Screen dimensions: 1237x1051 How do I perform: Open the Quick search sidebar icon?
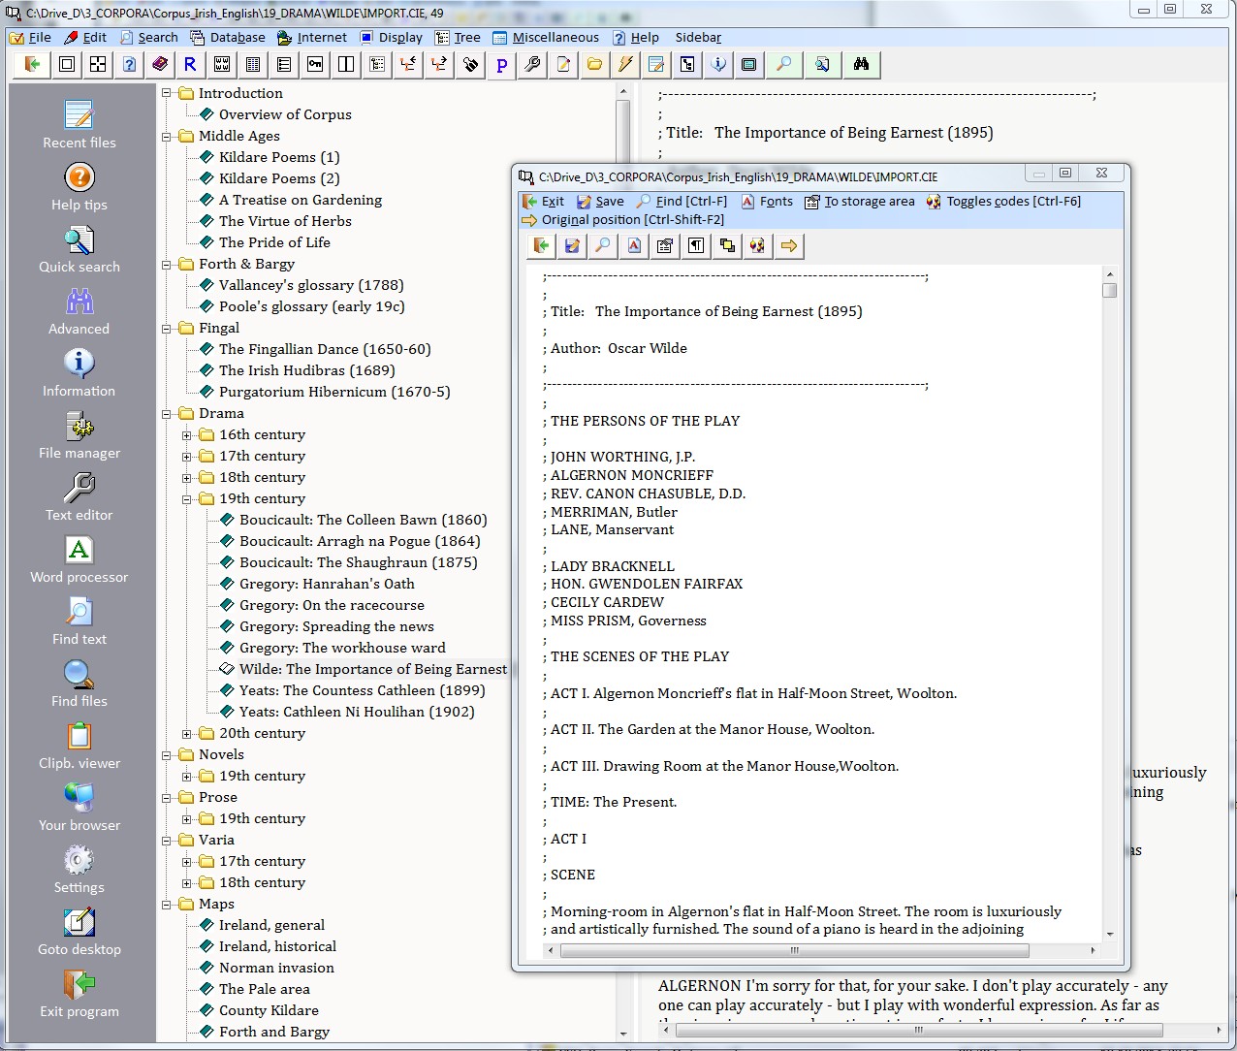[x=79, y=240]
